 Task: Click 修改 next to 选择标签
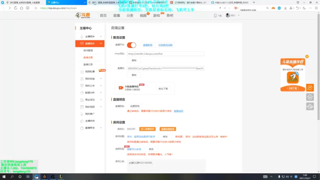coord(151,149)
